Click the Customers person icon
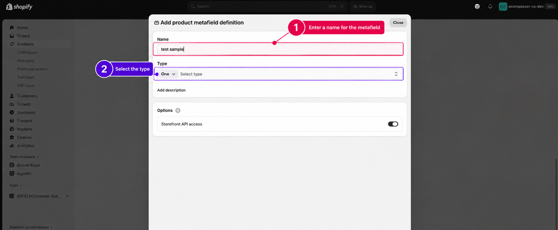 point(12,96)
